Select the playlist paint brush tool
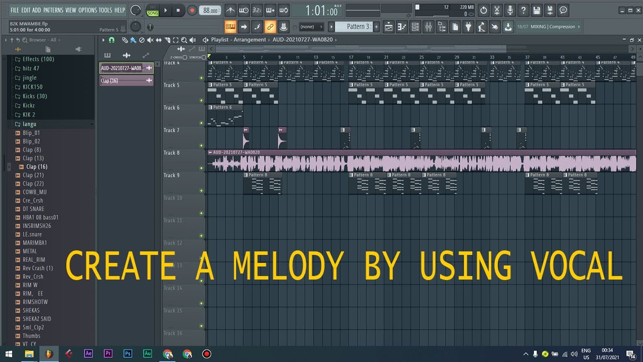 tap(133, 40)
